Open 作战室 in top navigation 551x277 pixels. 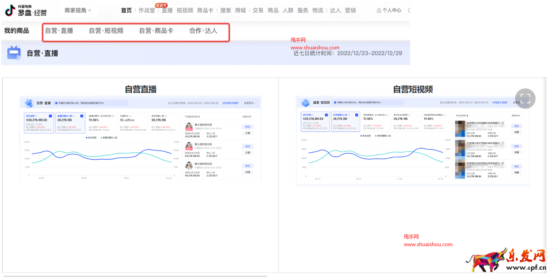pos(147,10)
